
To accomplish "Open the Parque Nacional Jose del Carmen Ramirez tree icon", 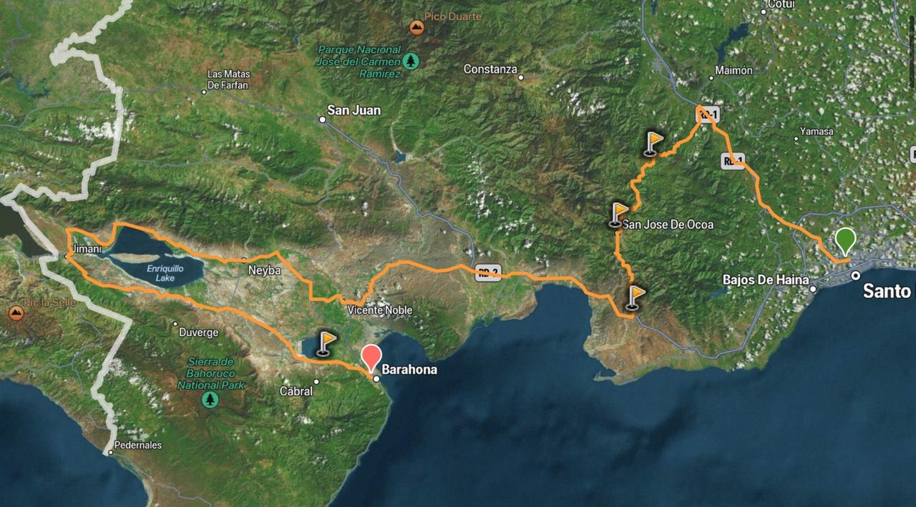I will [x=411, y=61].
